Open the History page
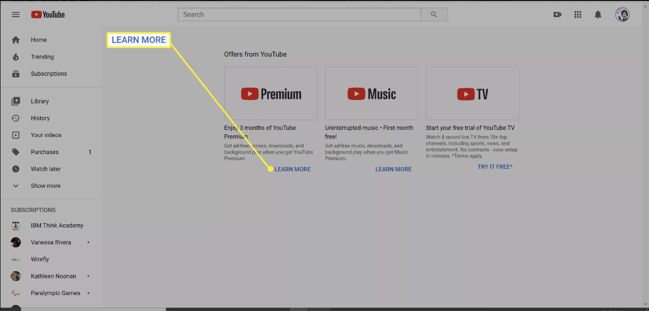The width and height of the screenshot is (649, 311). point(40,118)
